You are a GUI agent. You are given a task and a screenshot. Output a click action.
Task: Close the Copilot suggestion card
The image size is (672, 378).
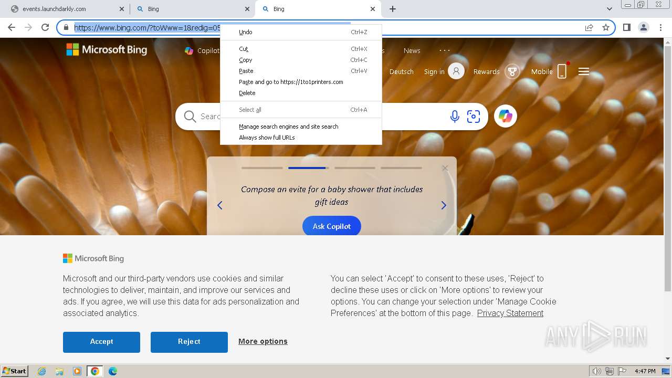445,168
